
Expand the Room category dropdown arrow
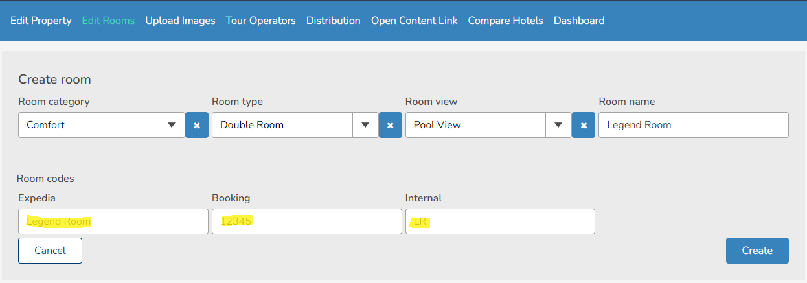coord(172,125)
